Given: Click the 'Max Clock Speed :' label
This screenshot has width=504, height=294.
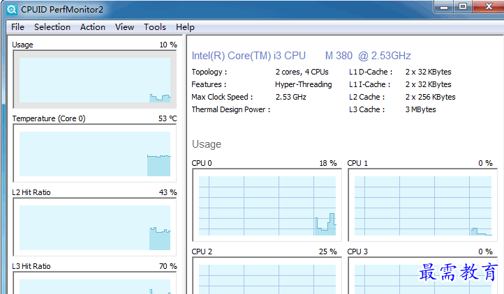Looking at the screenshot, I should pyautogui.click(x=222, y=97).
